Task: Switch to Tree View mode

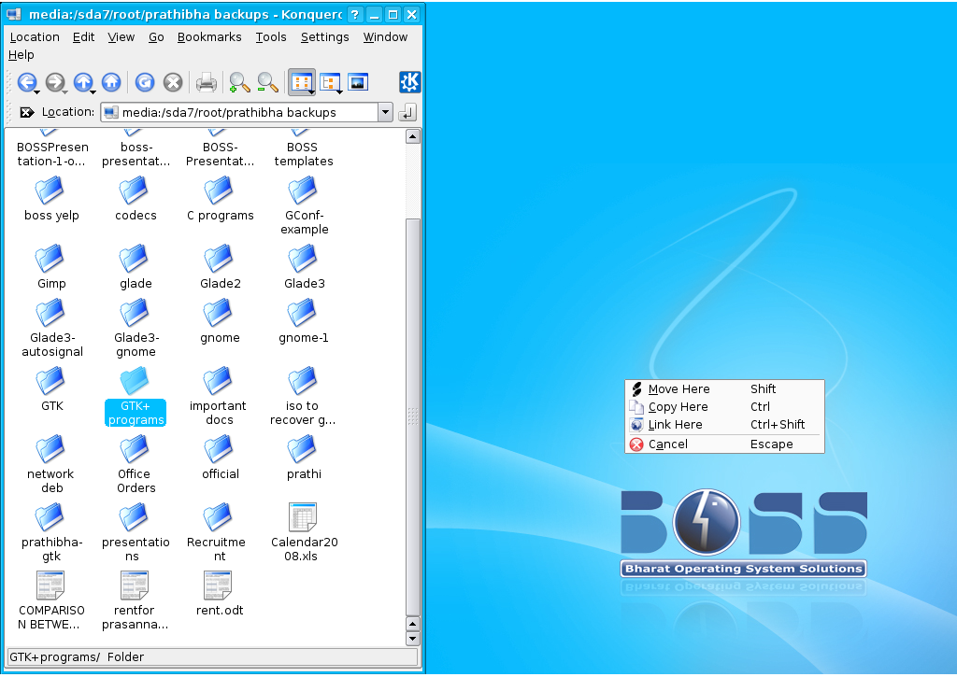Action: (x=329, y=82)
